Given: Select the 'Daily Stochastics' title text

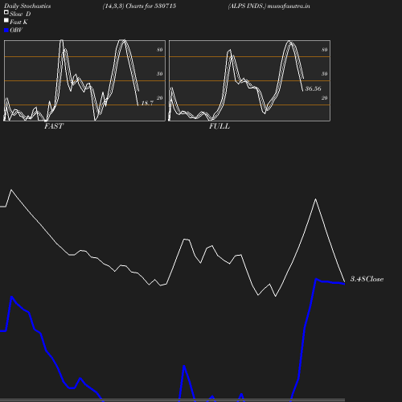Looking at the screenshot, I should pyautogui.click(x=27, y=6).
